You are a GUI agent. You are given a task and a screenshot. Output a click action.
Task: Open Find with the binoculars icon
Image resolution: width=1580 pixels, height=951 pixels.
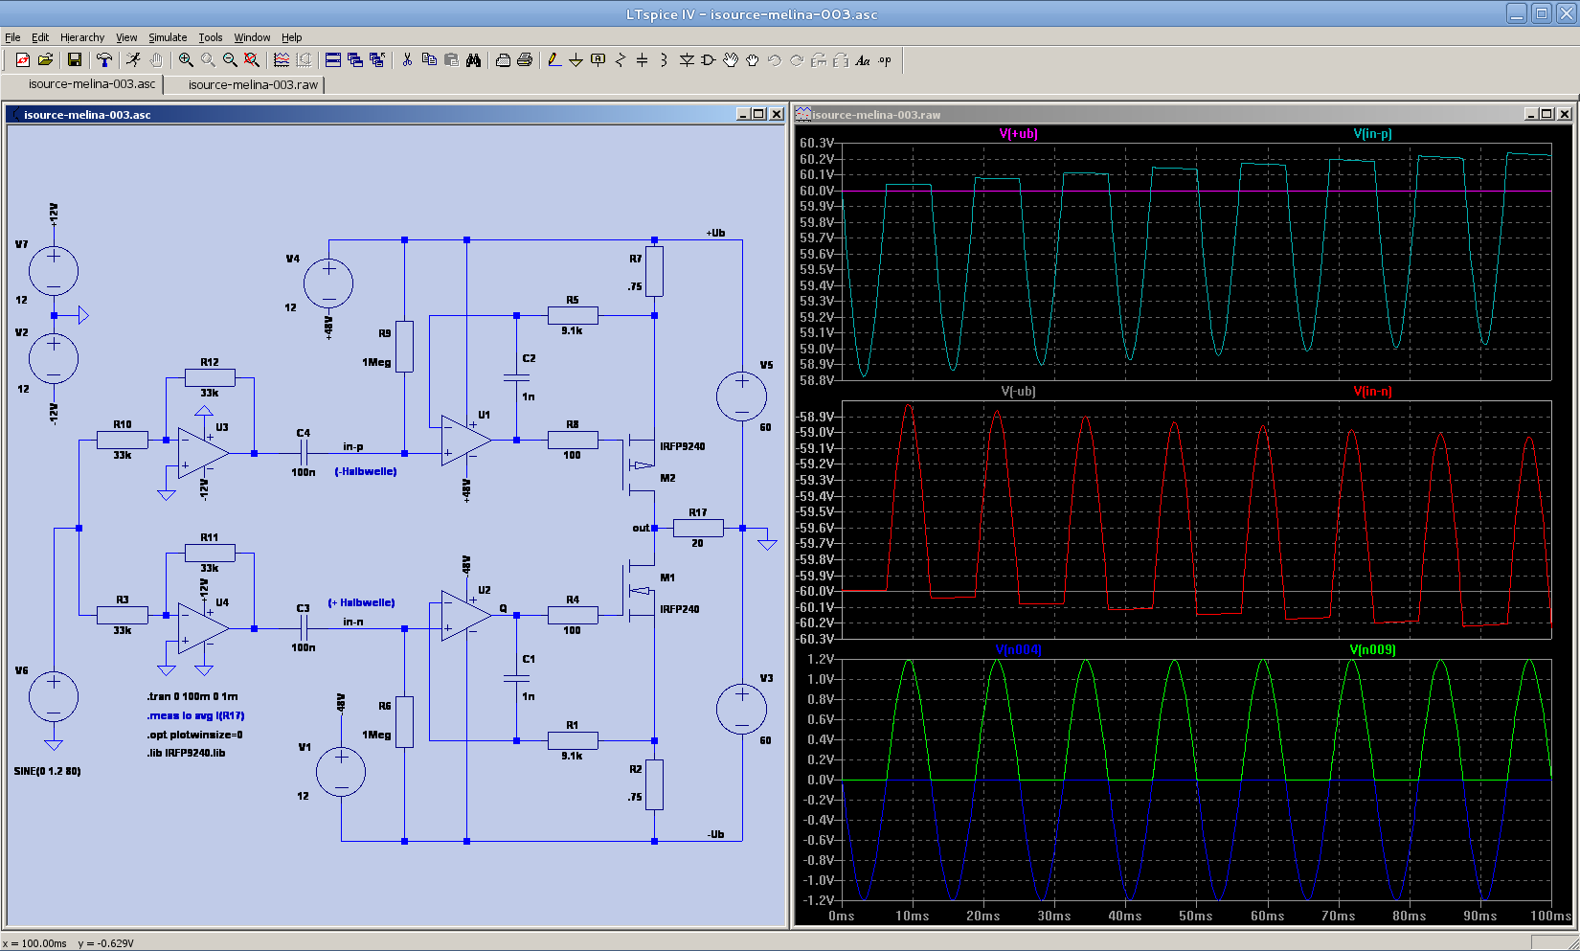[x=473, y=60]
